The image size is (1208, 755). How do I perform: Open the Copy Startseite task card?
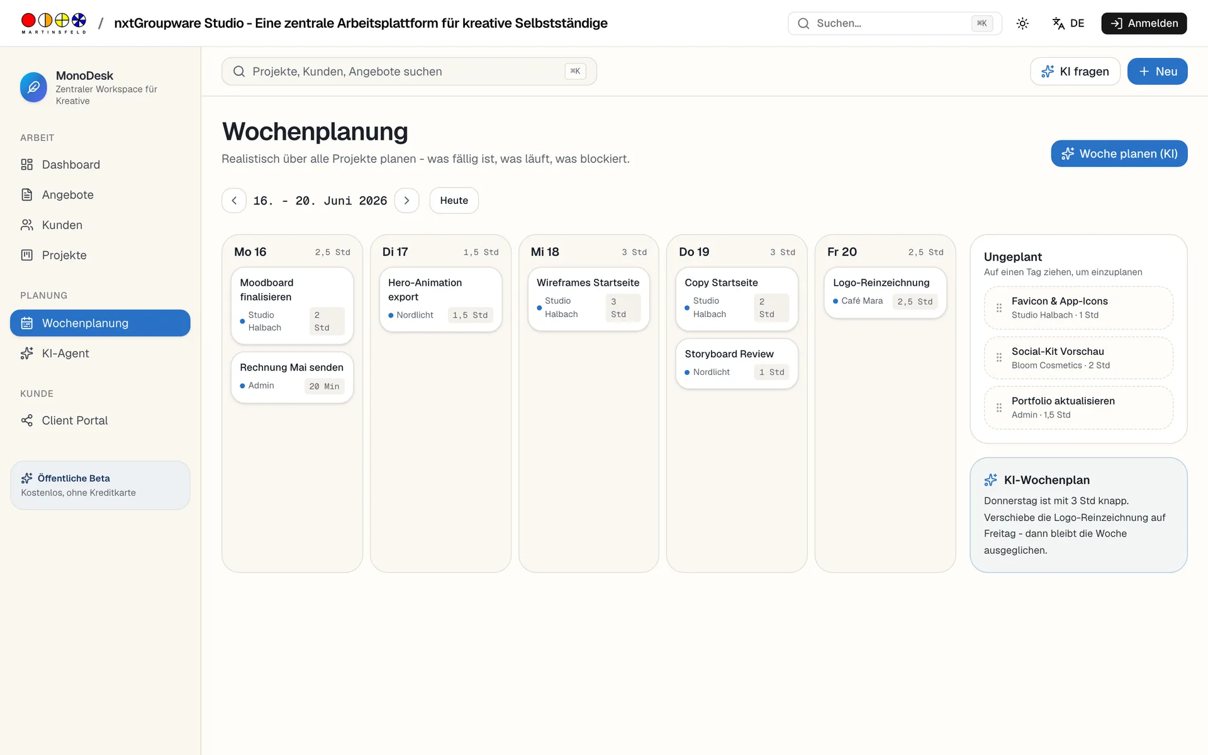737,299
